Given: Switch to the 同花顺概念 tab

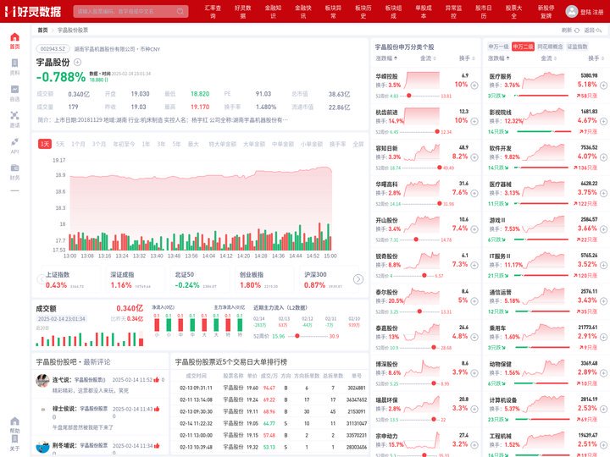Looking at the screenshot, I should 550,47.
